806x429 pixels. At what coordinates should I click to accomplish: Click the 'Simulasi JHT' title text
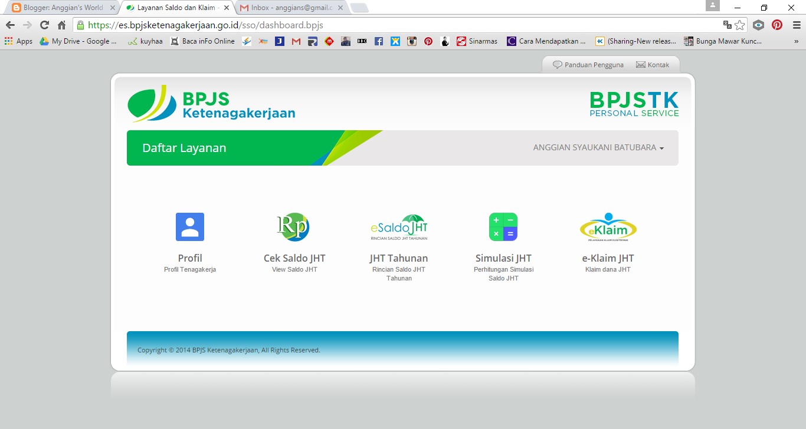point(503,258)
